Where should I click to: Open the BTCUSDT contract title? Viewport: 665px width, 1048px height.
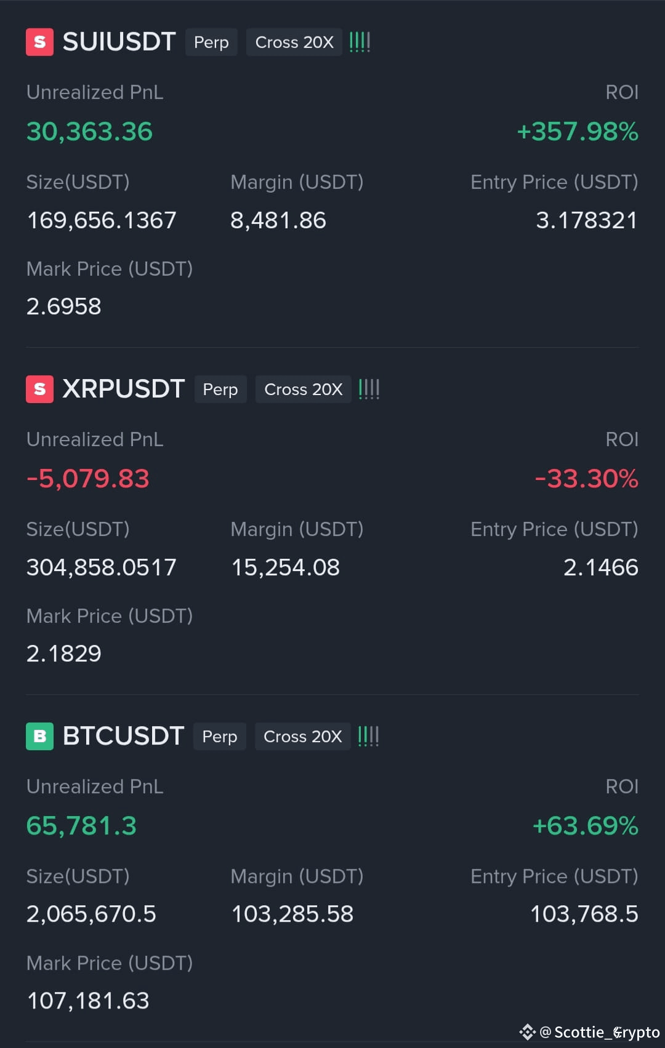point(123,736)
